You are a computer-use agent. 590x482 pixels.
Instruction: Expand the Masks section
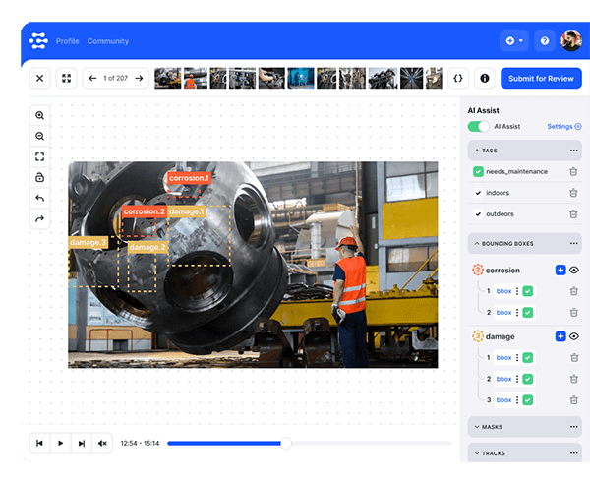(x=477, y=427)
